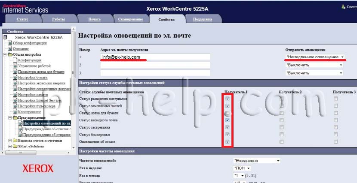Click the page icon beside Управление работой

coord(15,66)
